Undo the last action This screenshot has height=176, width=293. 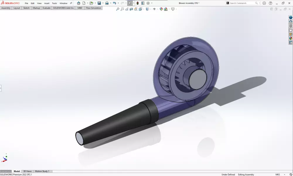[x=114, y=3]
